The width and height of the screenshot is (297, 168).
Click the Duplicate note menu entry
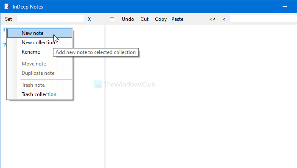tap(39, 73)
